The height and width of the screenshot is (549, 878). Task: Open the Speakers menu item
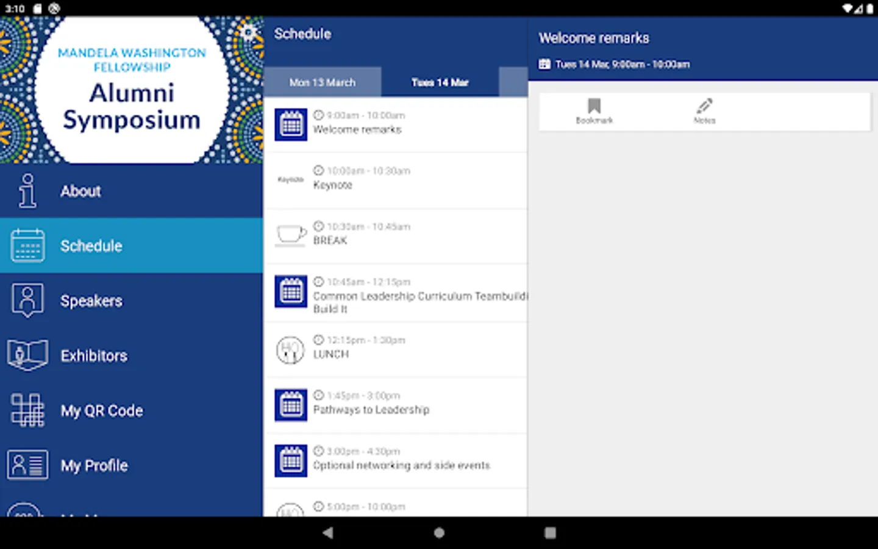(132, 300)
